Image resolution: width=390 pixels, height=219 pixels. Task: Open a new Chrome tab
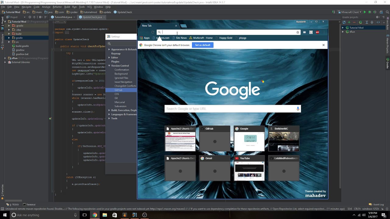point(183,26)
